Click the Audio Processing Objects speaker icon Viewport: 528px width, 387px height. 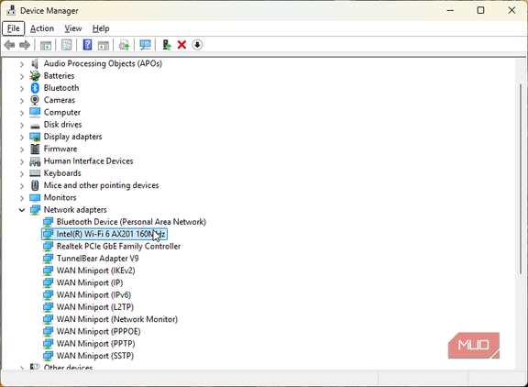pos(34,63)
